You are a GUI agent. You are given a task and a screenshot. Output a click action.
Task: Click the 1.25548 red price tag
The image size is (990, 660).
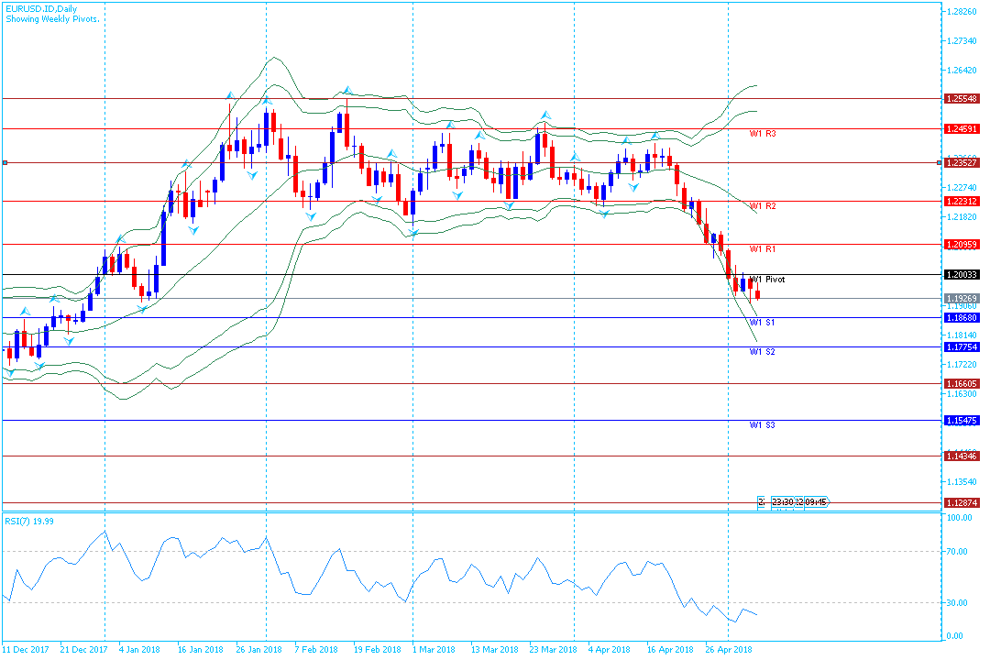962,98
